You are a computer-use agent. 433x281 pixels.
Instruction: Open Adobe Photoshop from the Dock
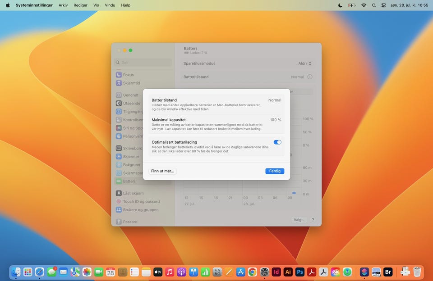pos(300,272)
